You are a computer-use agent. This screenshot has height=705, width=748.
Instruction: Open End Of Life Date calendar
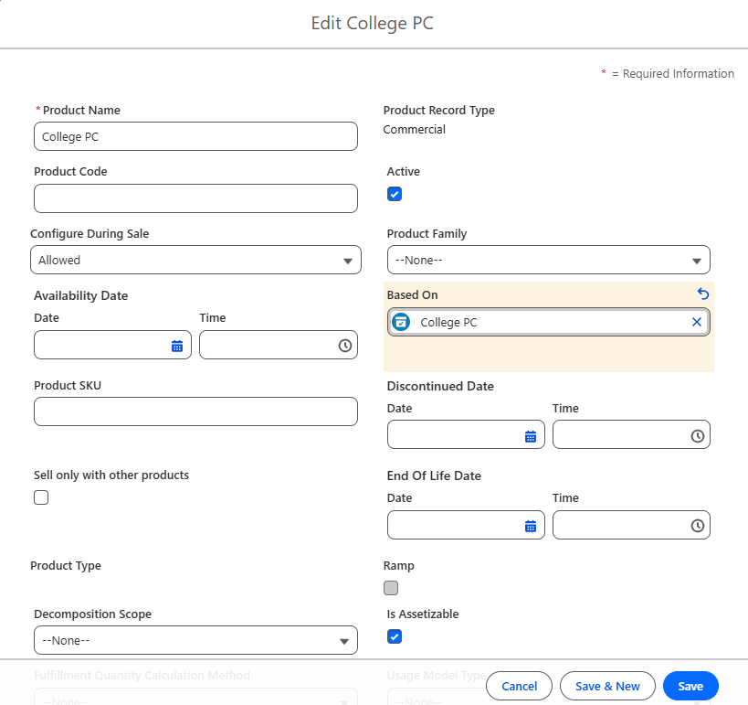531,526
